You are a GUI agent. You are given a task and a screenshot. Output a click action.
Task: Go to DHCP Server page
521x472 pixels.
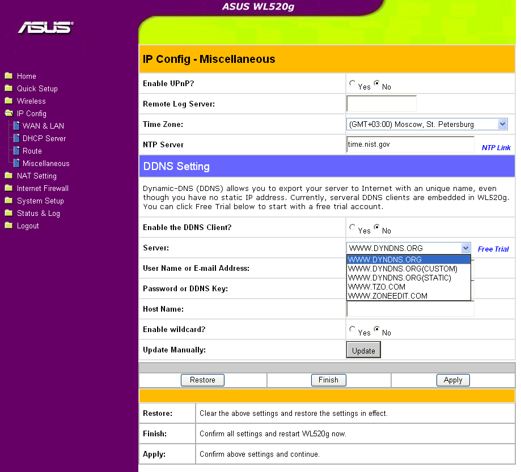coord(44,138)
